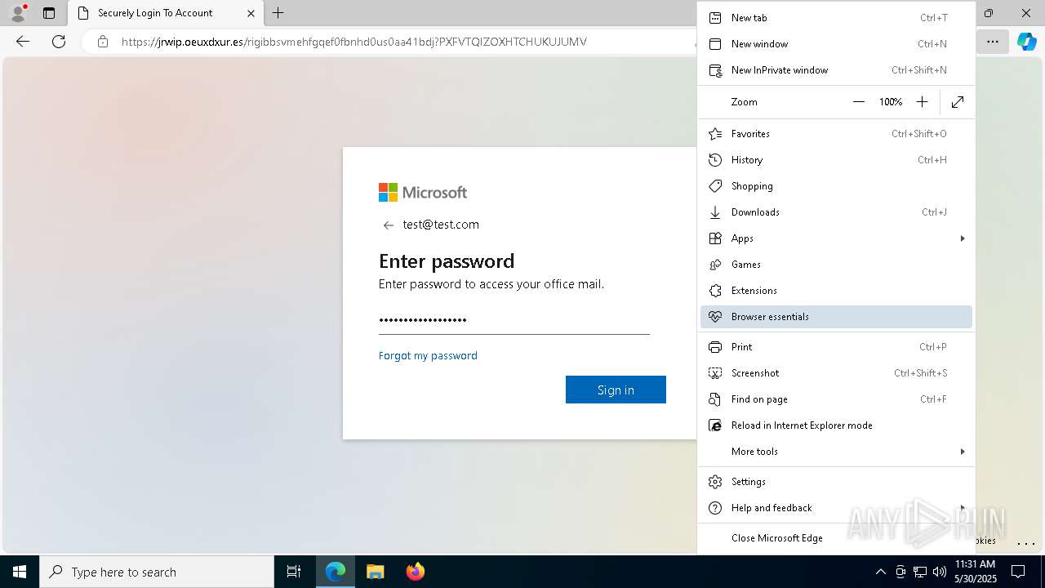Choose Print from the menu
1045x588 pixels.
point(836,347)
